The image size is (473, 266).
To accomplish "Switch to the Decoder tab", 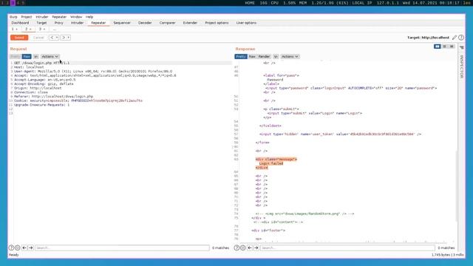I will pos(145,23).
